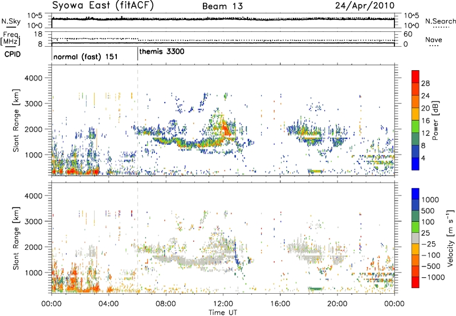Click the green near-range band around 18:30 in the Velocity panel
Image resolution: width=456 pixels, height=316 pixels.
coord(315,289)
